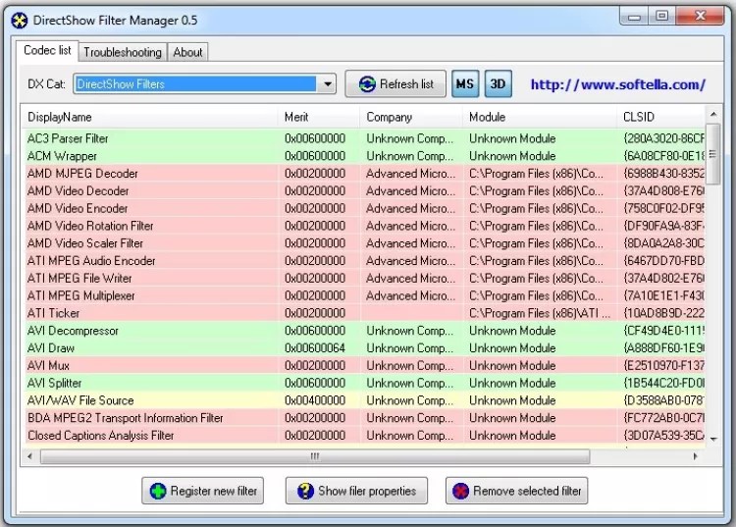Click the red X remove icon
The width and height of the screenshot is (736, 527).
click(460, 492)
